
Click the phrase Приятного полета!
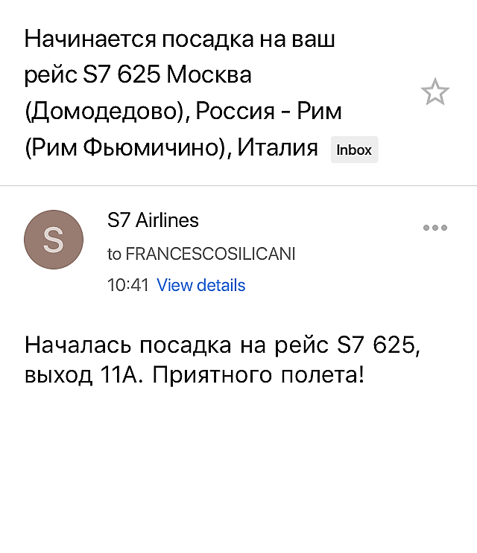point(258,375)
